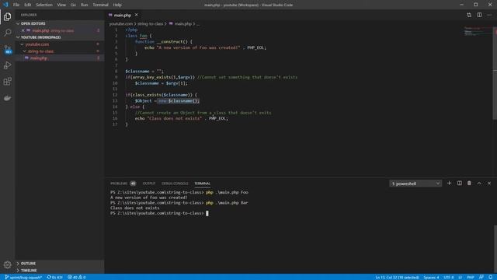Image resolution: width=497 pixels, height=280 pixels.
Task: Open the Run menu
Action: (x=85, y=5)
